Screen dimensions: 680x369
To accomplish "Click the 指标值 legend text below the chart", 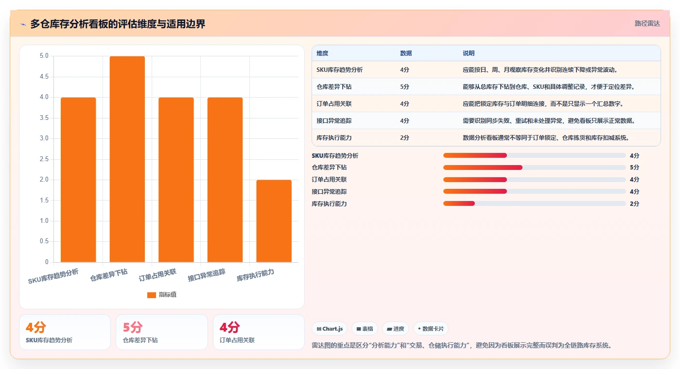I will pos(168,295).
